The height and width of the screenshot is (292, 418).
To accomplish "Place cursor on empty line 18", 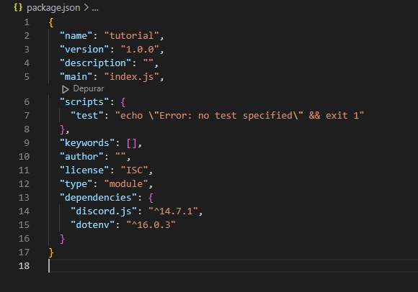I will [x=232, y=265].
